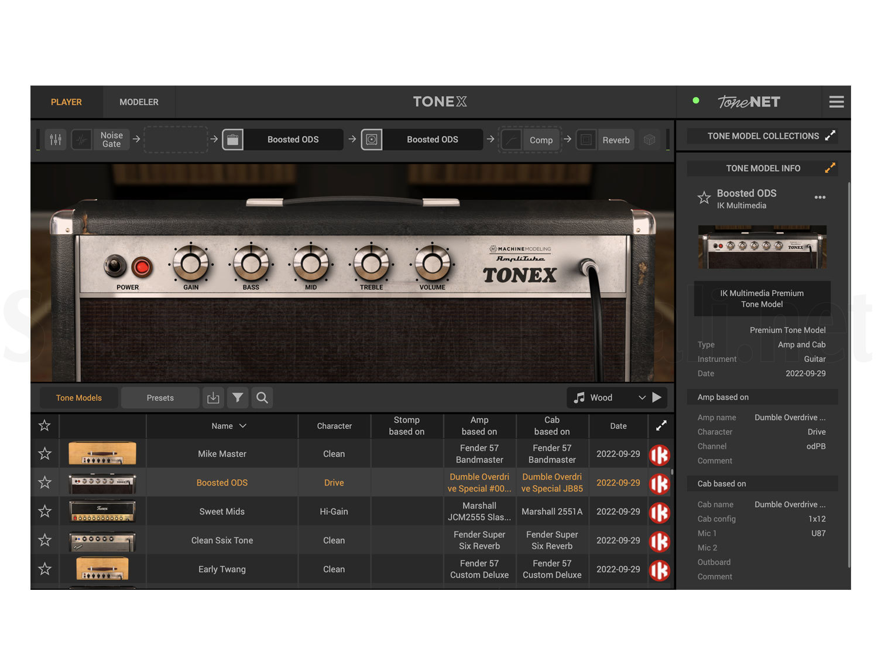
Task: Expand TONE MODEL COLLECTIONS panel
Action: 831,135
